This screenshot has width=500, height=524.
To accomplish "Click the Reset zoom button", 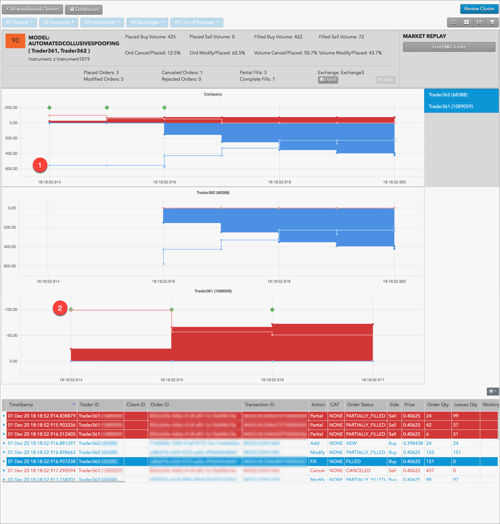I will click(386, 80).
